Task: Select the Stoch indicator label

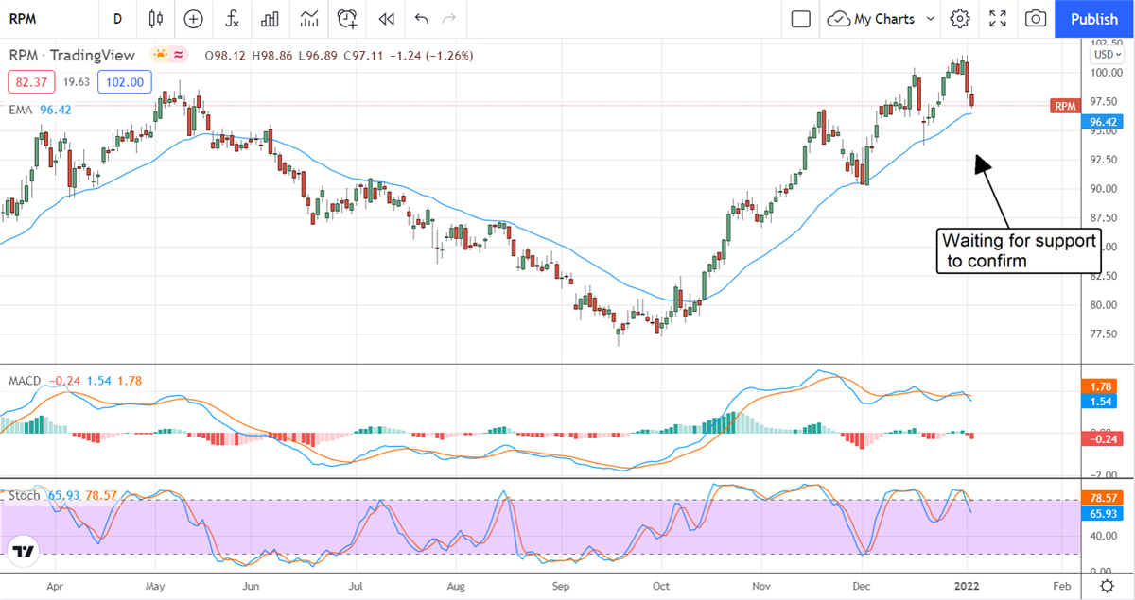Action: click(x=25, y=495)
